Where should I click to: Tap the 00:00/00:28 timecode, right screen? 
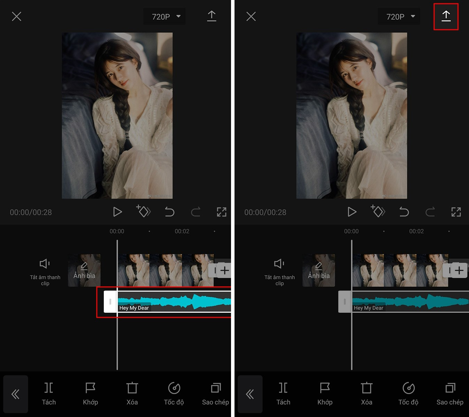click(x=265, y=212)
